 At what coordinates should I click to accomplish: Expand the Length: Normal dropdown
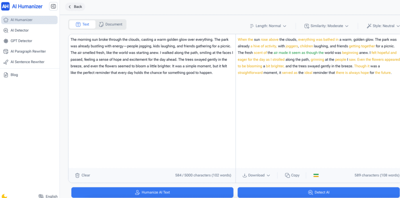click(x=268, y=26)
